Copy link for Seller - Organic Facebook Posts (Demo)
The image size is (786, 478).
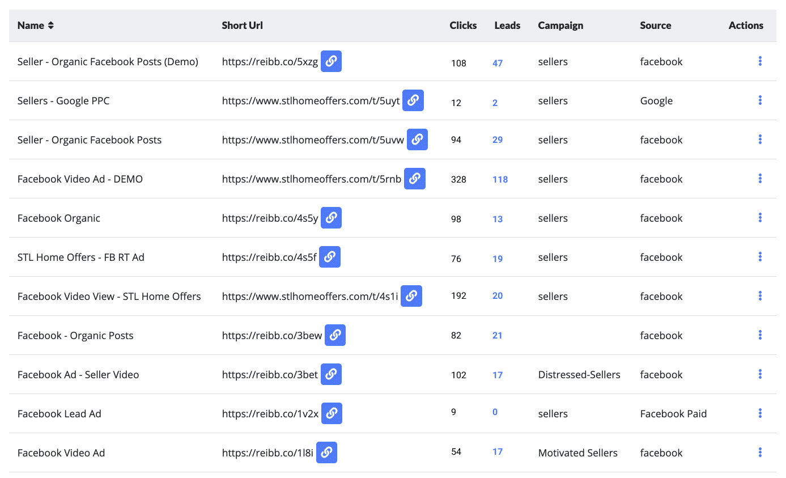(331, 61)
